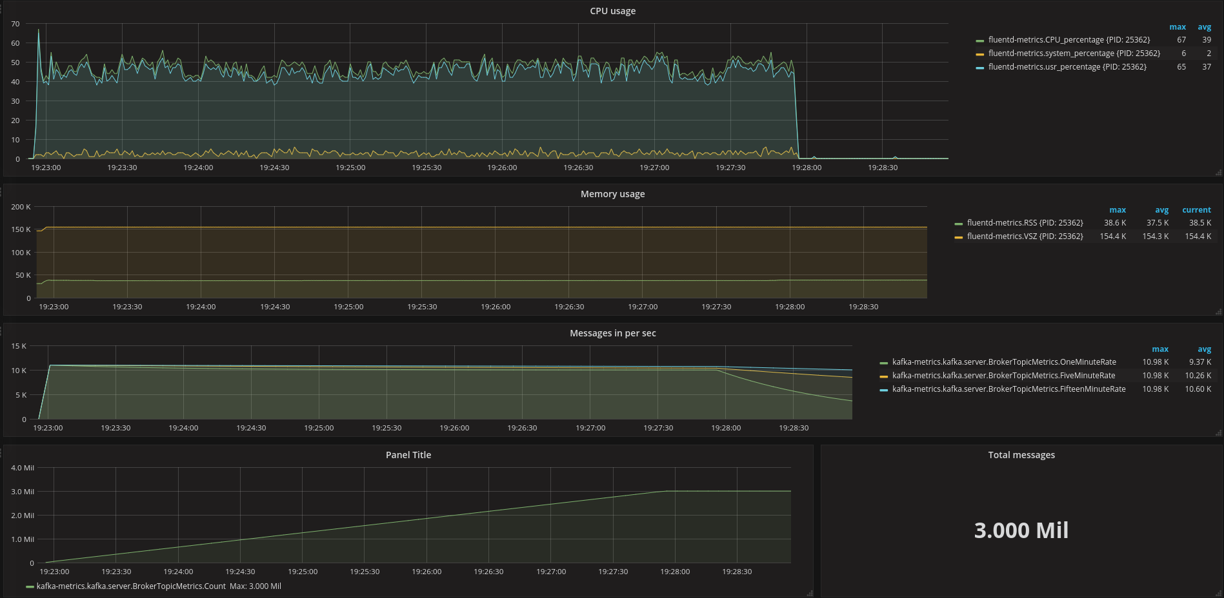Click the CPU usage panel resize handle
Image resolution: width=1224 pixels, height=598 pixels.
coord(1218,173)
